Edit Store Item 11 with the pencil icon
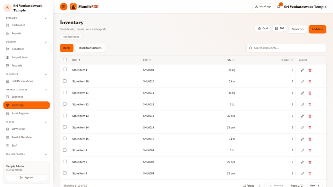This screenshot has width=333, height=187. click(x=302, y=93)
